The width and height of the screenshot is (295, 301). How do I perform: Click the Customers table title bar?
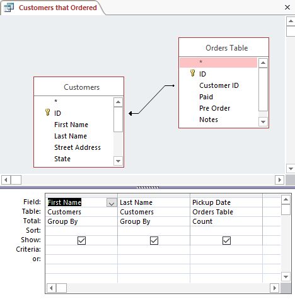[x=79, y=87]
